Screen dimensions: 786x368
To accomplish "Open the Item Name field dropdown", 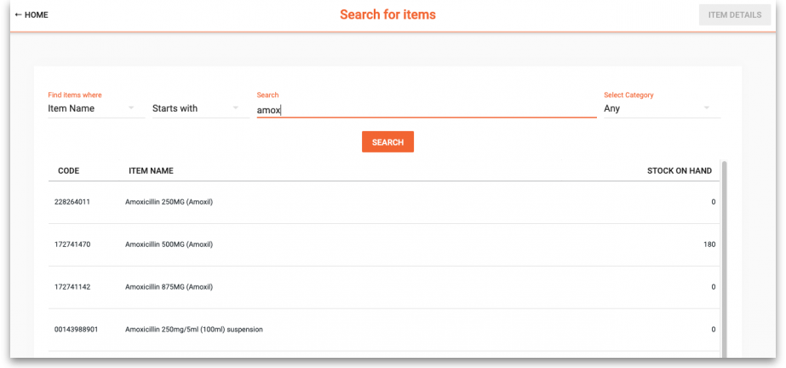I will pos(85,108).
